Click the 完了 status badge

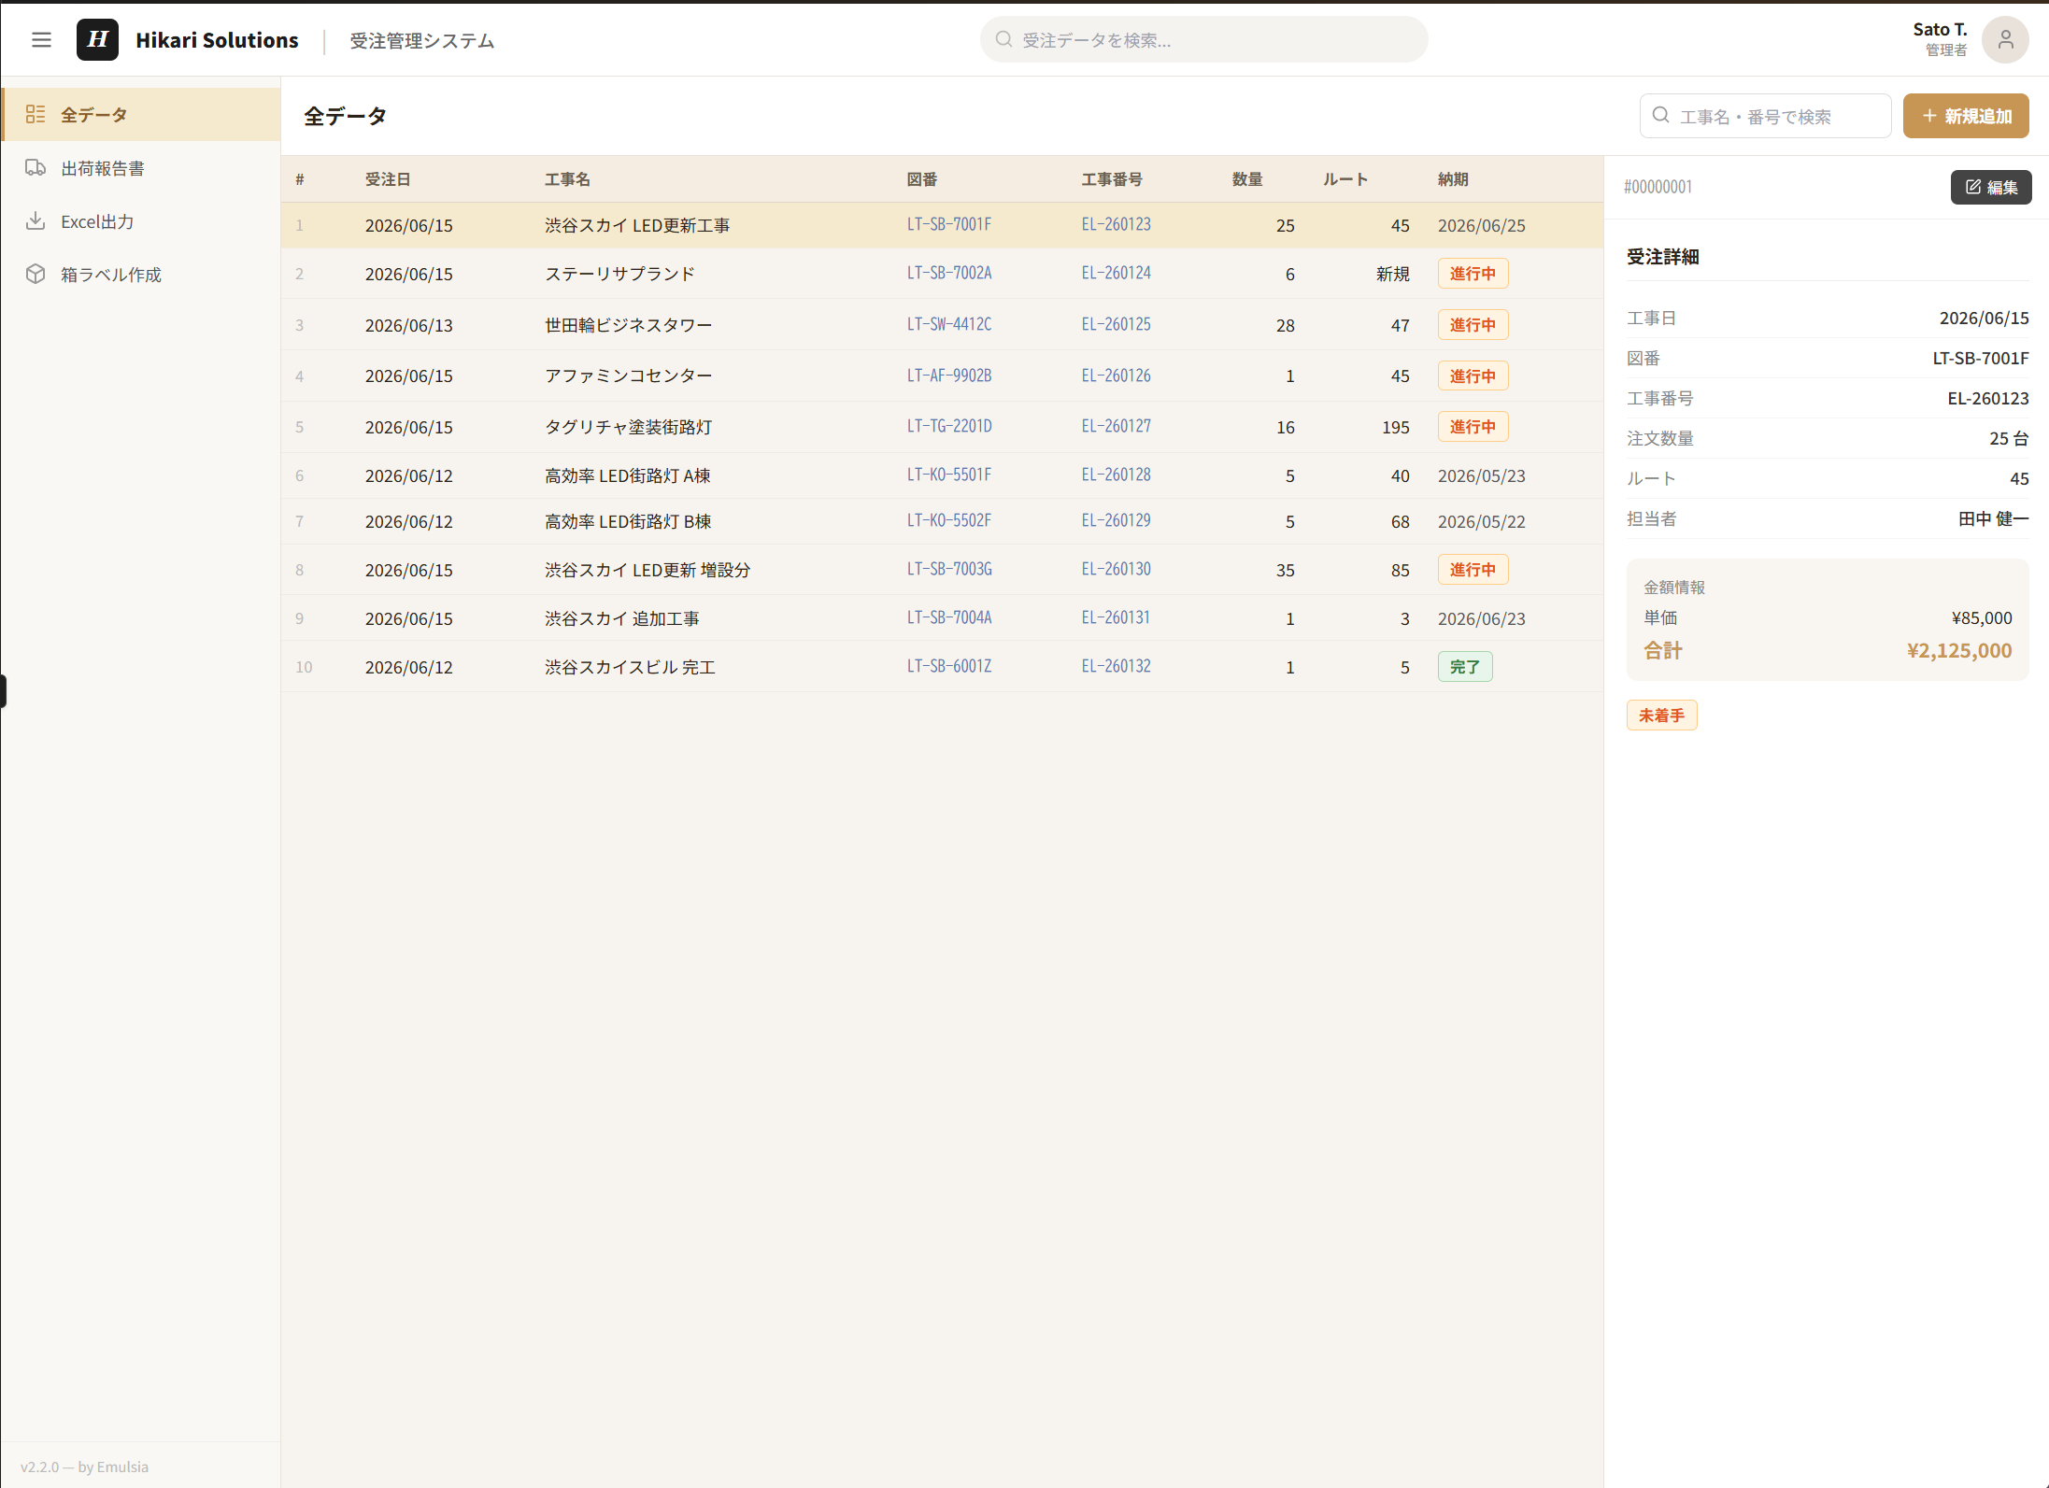[x=1464, y=667]
